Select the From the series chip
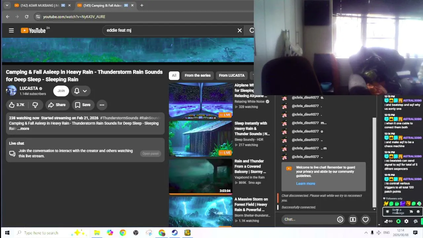Image resolution: width=423 pixels, height=238 pixels. pyautogui.click(x=198, y=75)
